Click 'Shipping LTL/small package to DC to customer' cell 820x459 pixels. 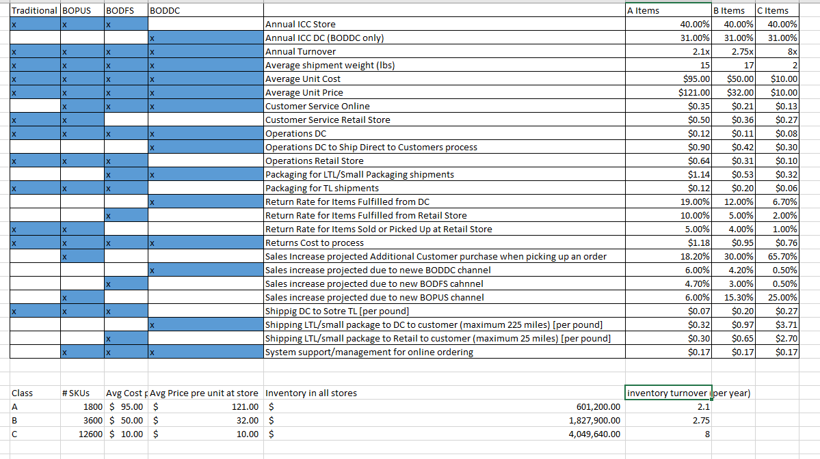pos(445,325)
